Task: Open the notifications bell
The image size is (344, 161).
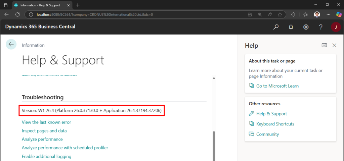Action: [291, 27]
